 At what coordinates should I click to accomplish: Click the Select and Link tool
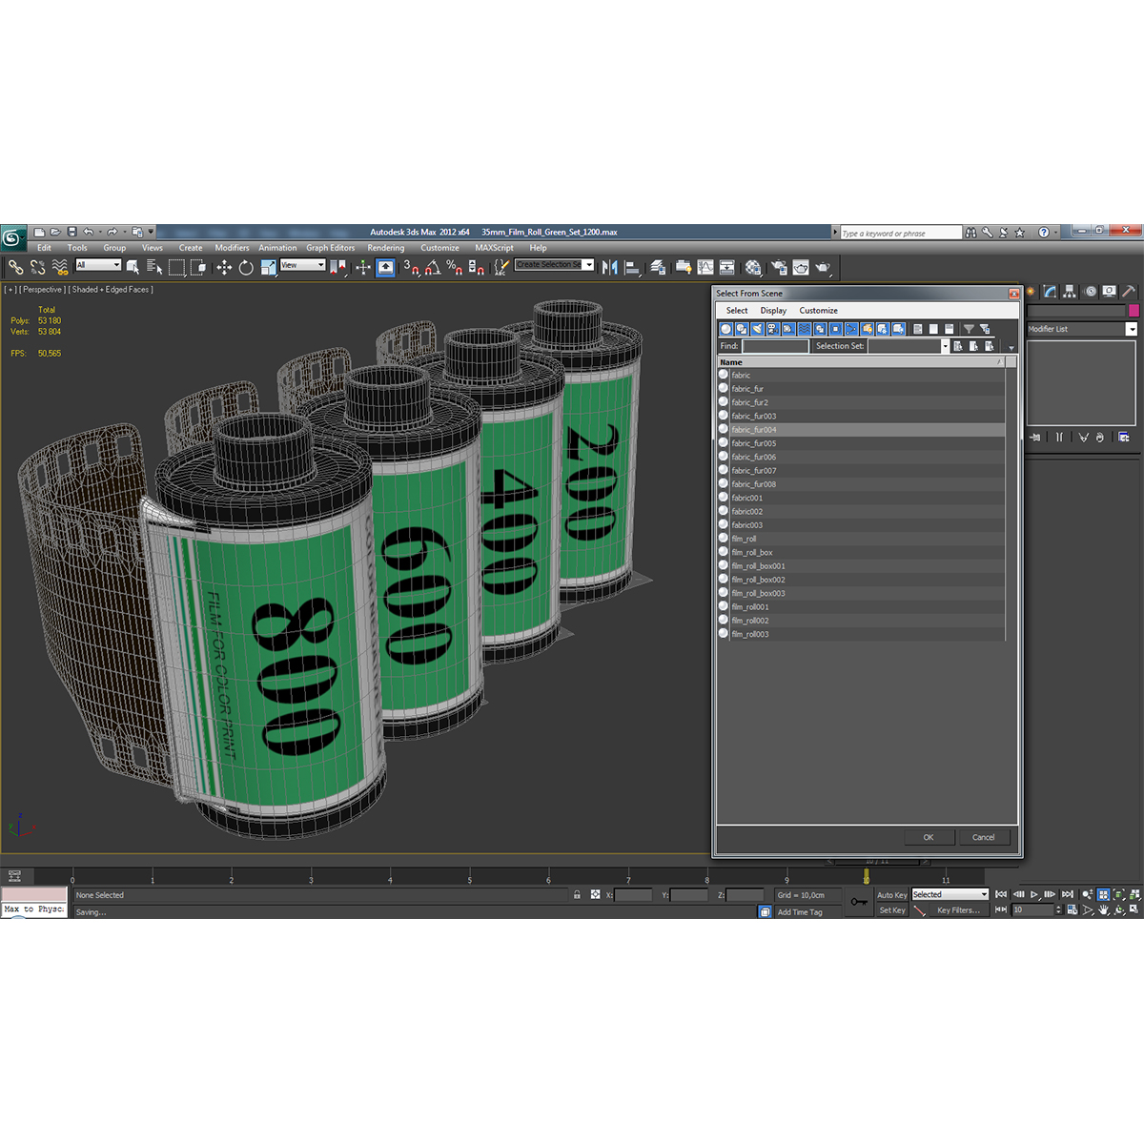pos(15,268)
